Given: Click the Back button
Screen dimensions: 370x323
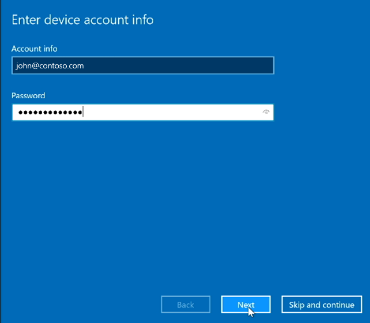Looking at the screenshot, I should point(186,305).
